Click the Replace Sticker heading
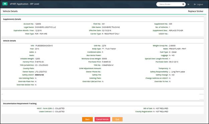209x124 pixels. [196, 11]
